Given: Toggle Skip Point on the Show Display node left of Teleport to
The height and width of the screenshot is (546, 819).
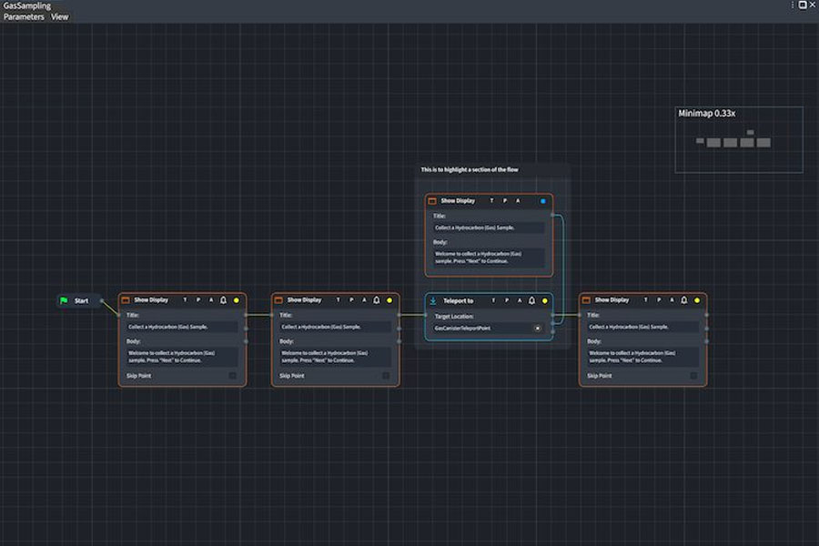Looking at the screenshot, I should 386,376.
